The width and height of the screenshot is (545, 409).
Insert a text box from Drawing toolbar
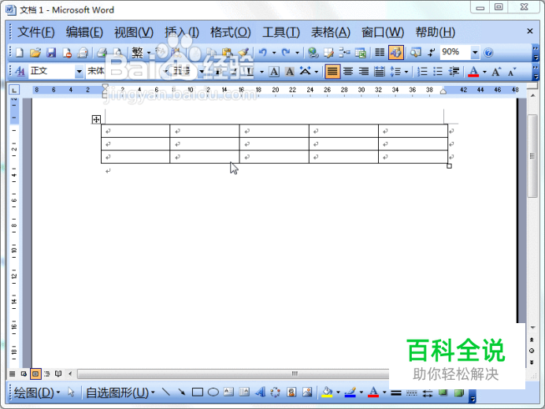pos(228,392)
